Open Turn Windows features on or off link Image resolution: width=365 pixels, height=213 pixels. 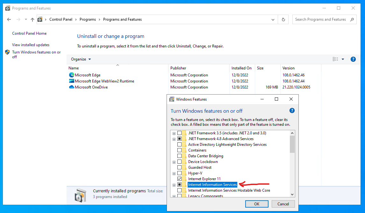(x=36, y=54)
